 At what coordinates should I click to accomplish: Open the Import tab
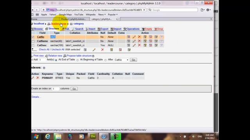pos(116,29)
